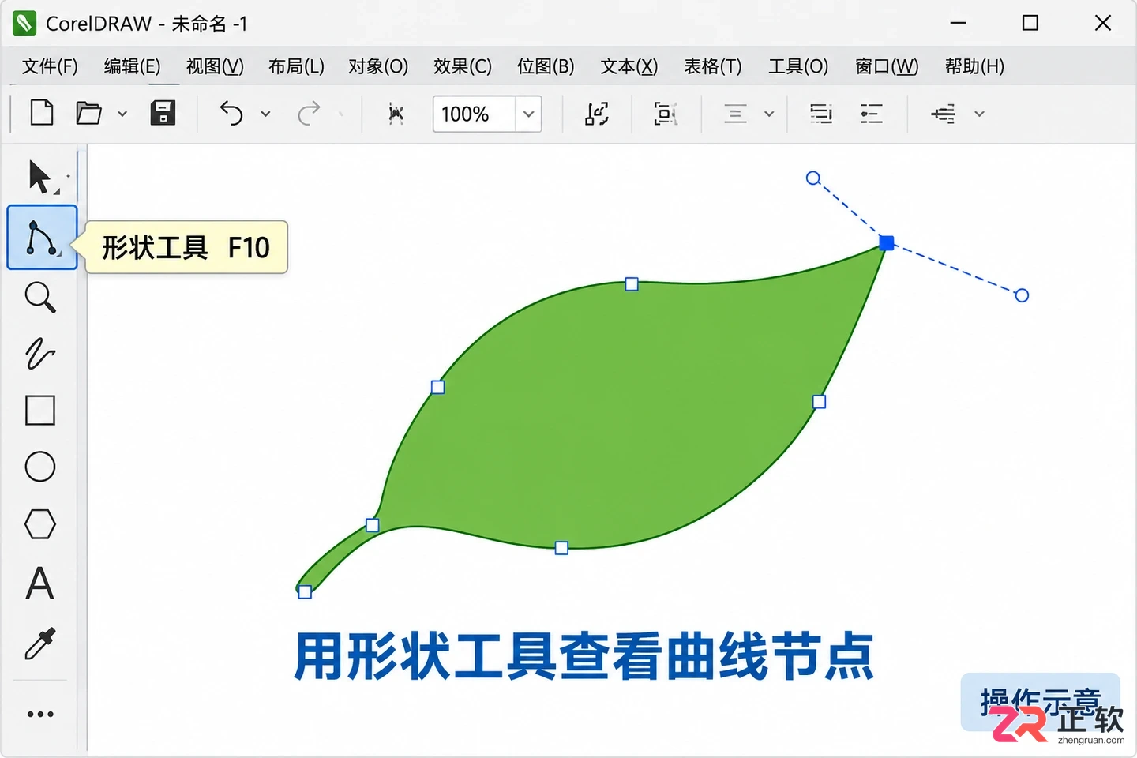Select the Eyedropper tool

coord(40,644)
